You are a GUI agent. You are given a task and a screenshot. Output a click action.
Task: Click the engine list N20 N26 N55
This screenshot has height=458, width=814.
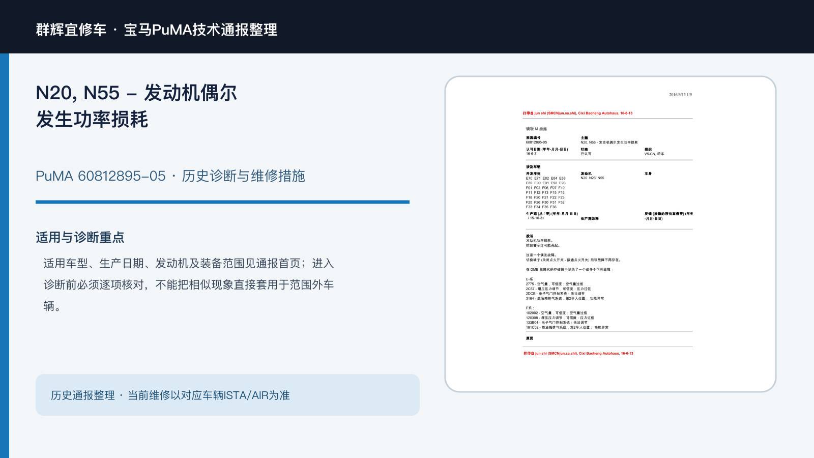coord(592,178)
